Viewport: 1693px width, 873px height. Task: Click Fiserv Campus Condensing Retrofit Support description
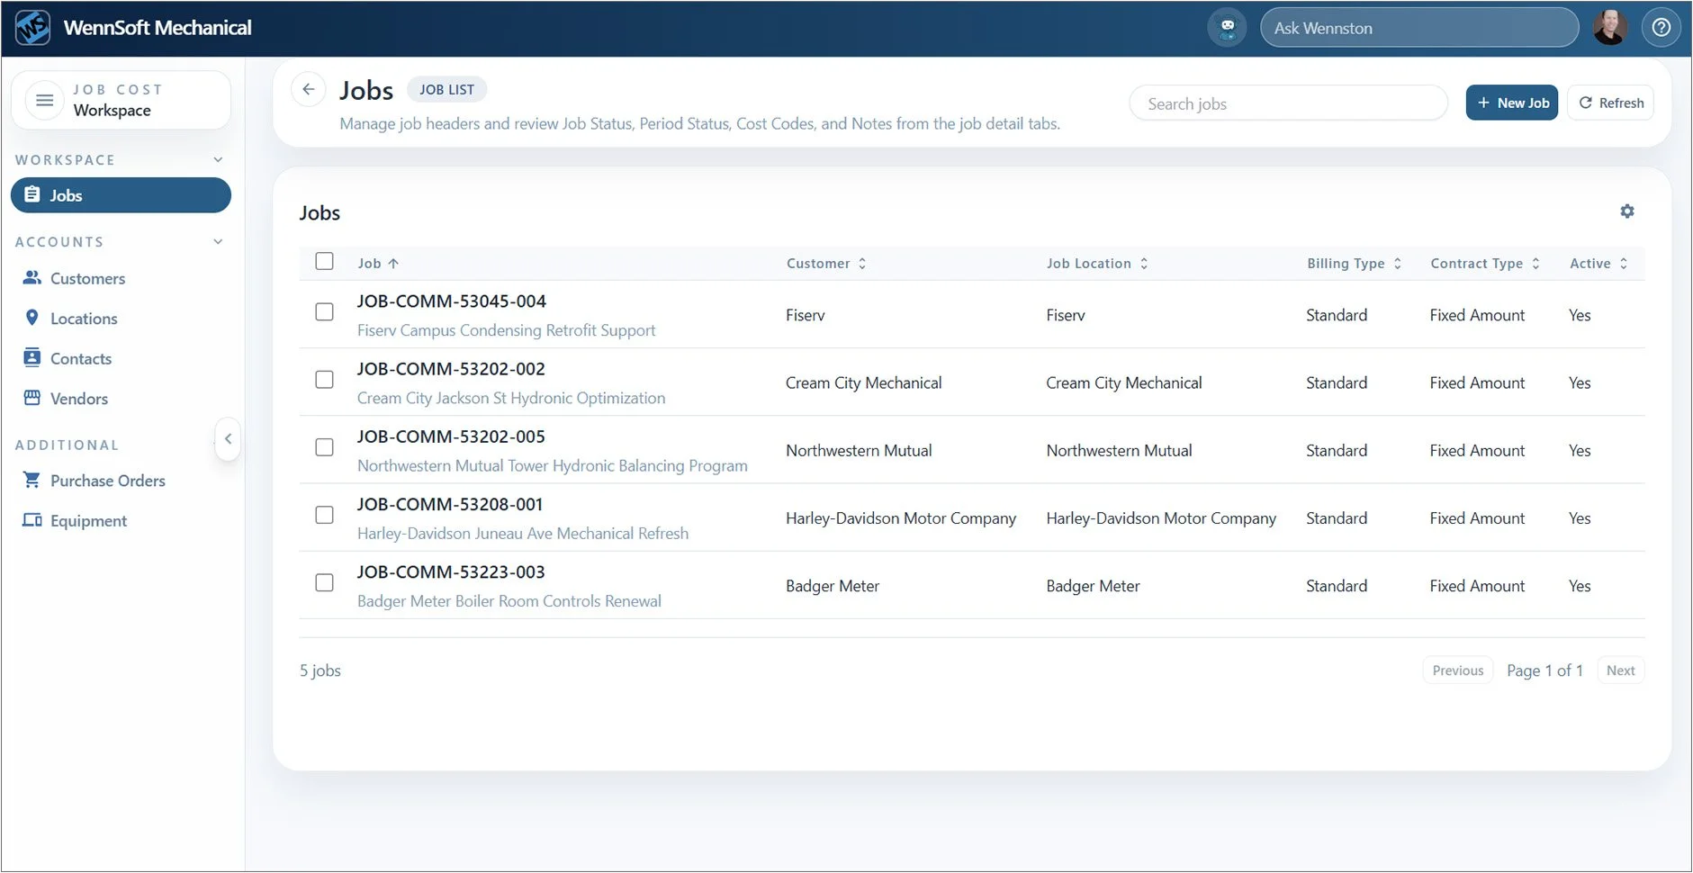click(507, 330)
